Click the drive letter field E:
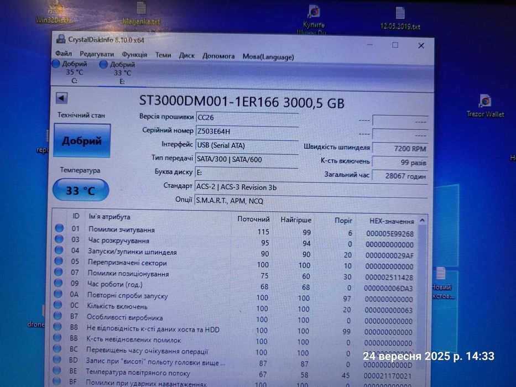 click(x=247, y=172)
